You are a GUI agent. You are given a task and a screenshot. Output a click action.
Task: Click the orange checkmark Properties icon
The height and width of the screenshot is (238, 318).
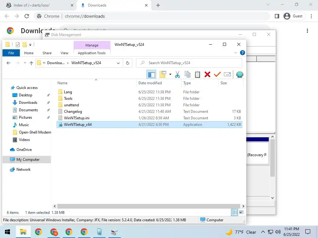tap(217, 74)
